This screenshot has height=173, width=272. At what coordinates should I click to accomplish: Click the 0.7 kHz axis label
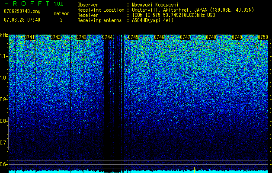4,143
